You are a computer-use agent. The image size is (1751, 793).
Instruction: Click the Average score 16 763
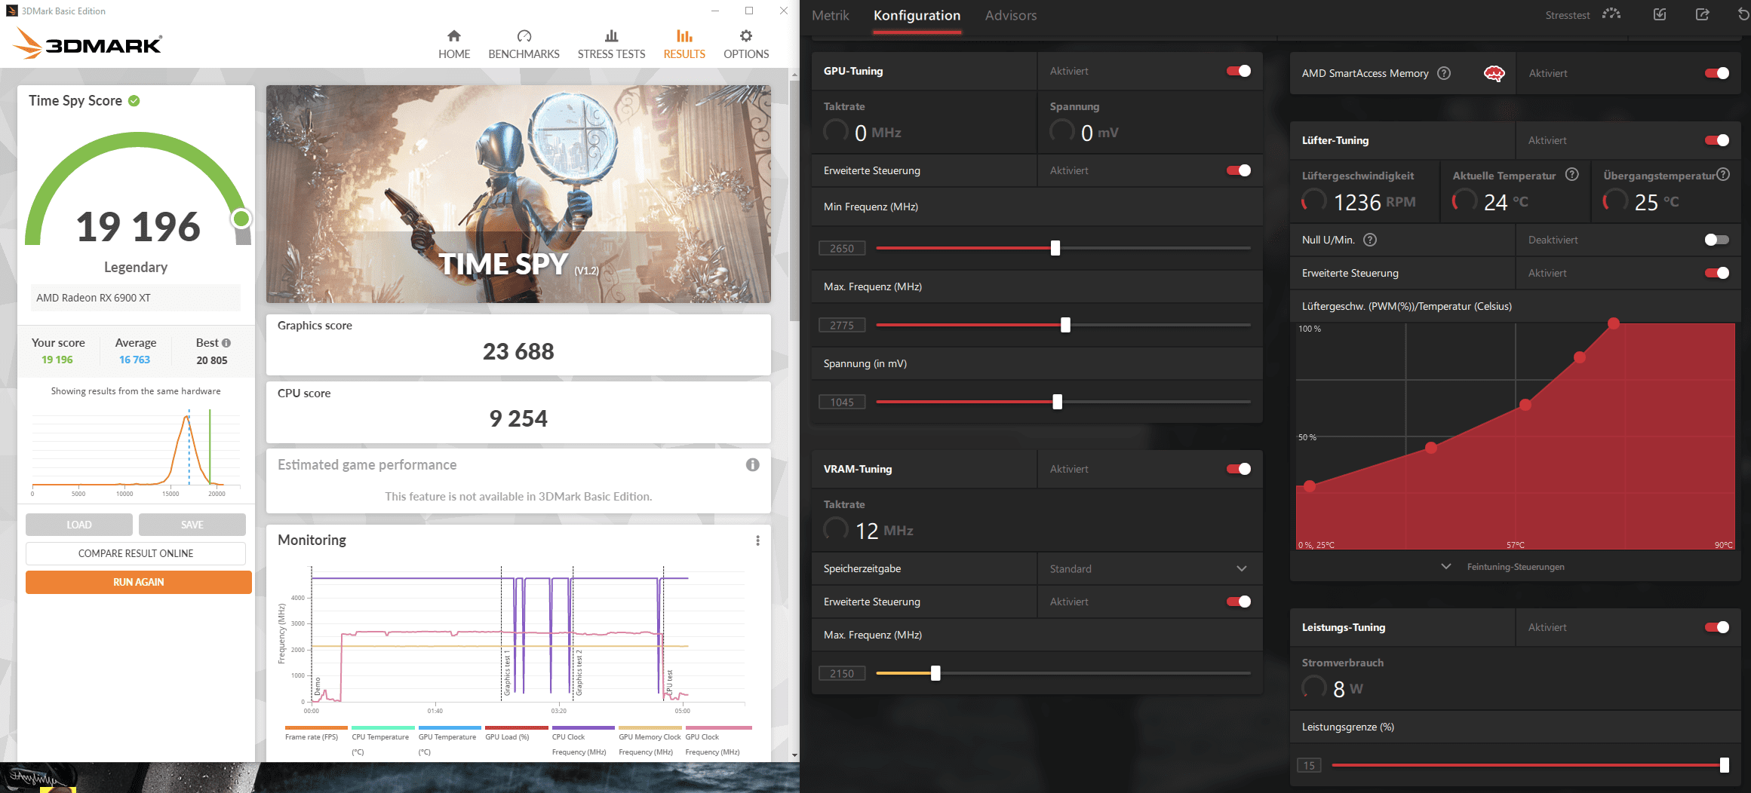134,360
